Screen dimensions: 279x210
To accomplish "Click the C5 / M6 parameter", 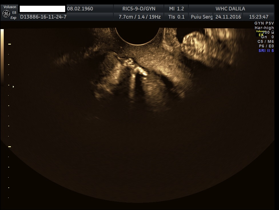I will point(266,41).
